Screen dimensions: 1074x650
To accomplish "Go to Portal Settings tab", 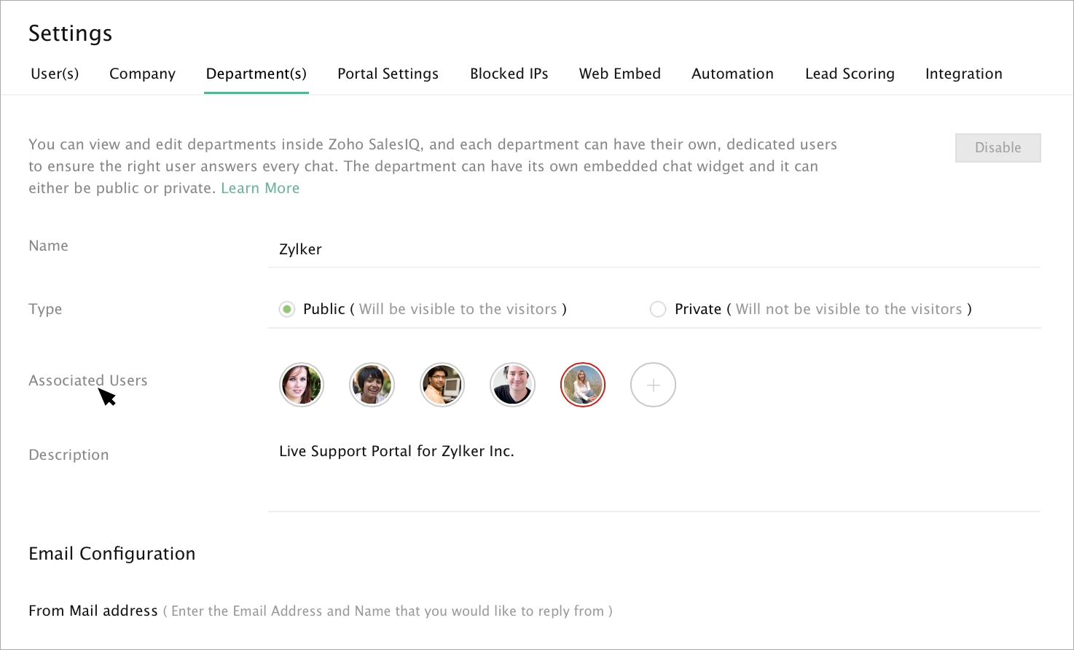I will click(x=388, y=74).
